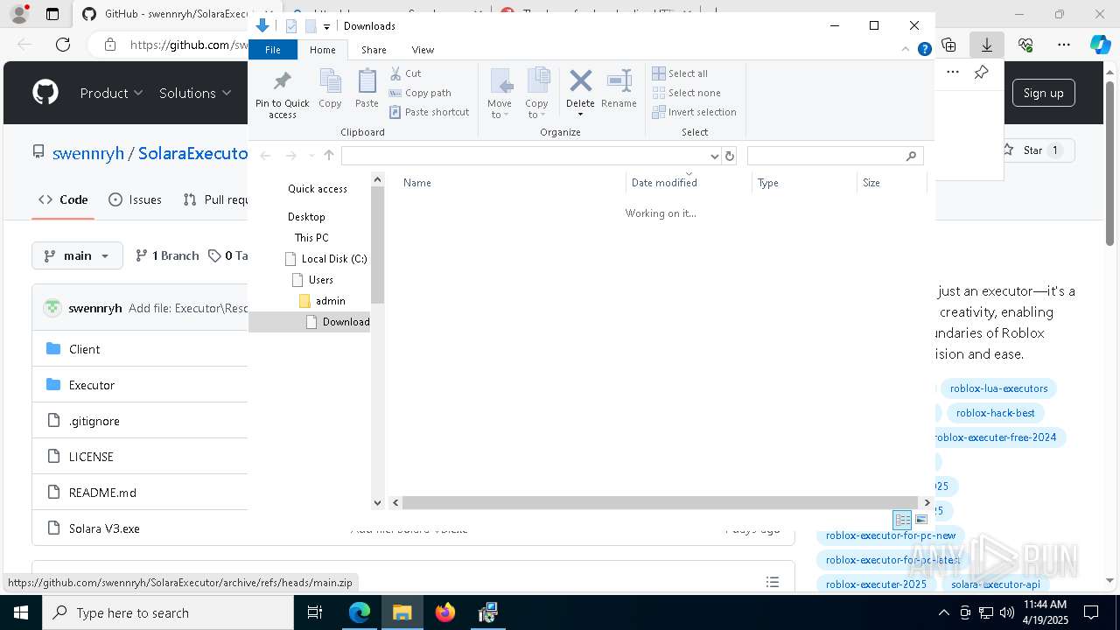Click browser Refresh button
Viewport: 1120px width, 630px height.
(63, 45)
